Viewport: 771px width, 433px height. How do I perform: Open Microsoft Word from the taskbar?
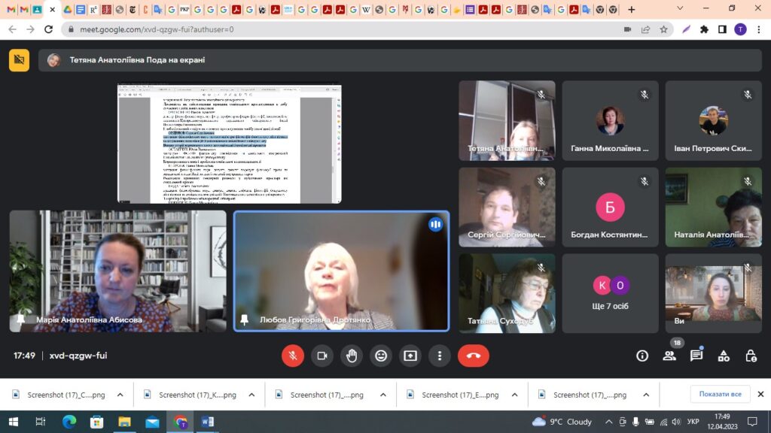(208, 422)
